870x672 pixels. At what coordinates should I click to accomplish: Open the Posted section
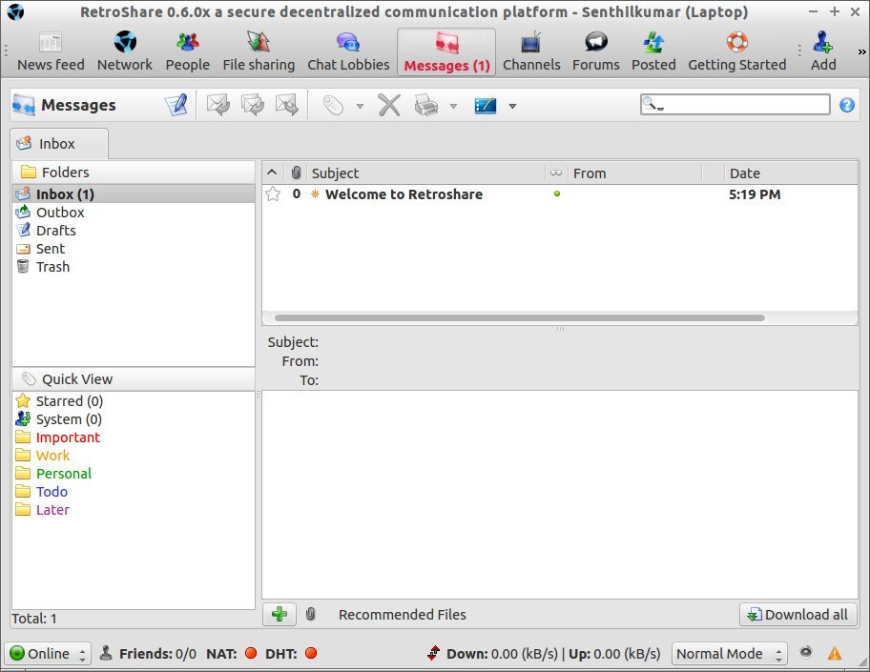tap(653, 52)
